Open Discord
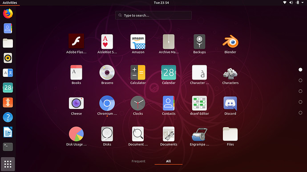Viewport: 307px width, 172px height. click(x=230, y=103)
